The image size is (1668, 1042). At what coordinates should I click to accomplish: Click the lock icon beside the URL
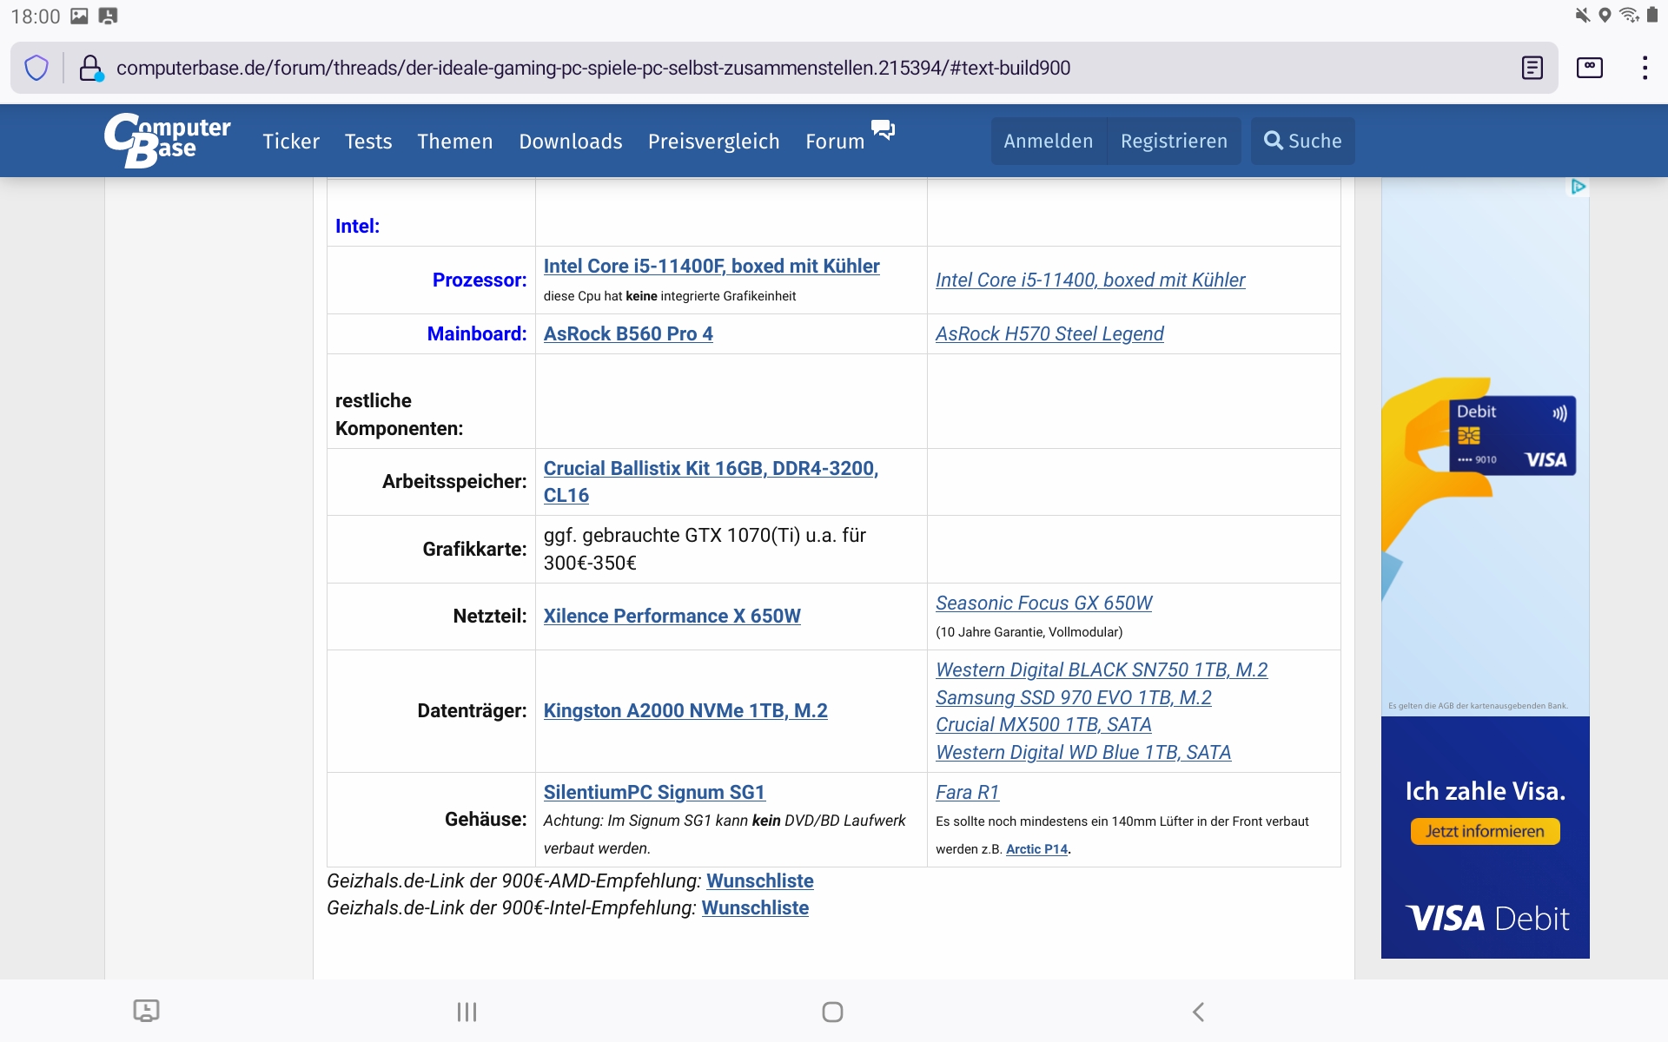point(90,68)
